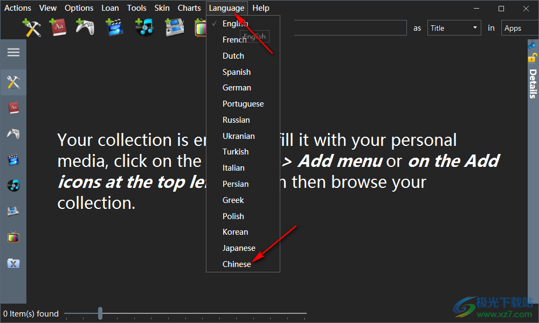This screenshot has width=539, height=323.
Task: Open the Charts menu
Action: 189,8
